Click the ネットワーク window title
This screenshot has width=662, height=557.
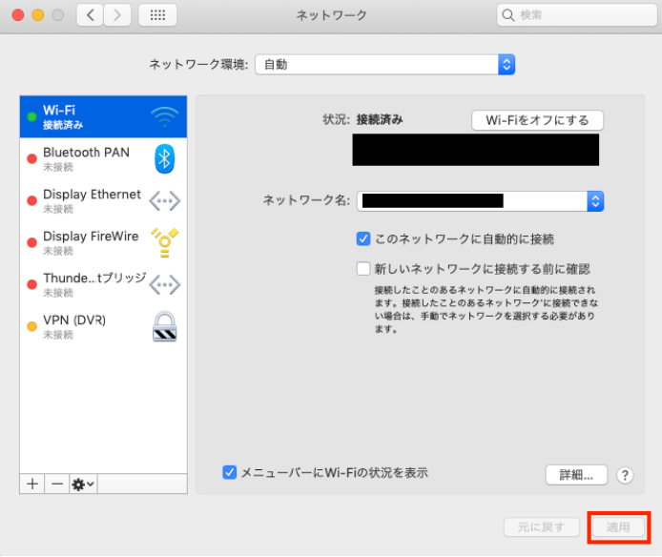[331, 15]
